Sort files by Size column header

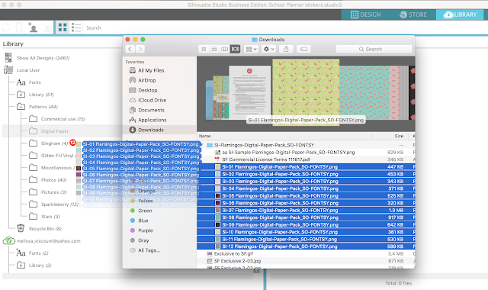[399, 136]
